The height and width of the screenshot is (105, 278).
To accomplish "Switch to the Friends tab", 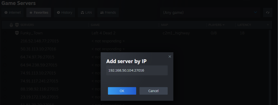I will (108, 12).
